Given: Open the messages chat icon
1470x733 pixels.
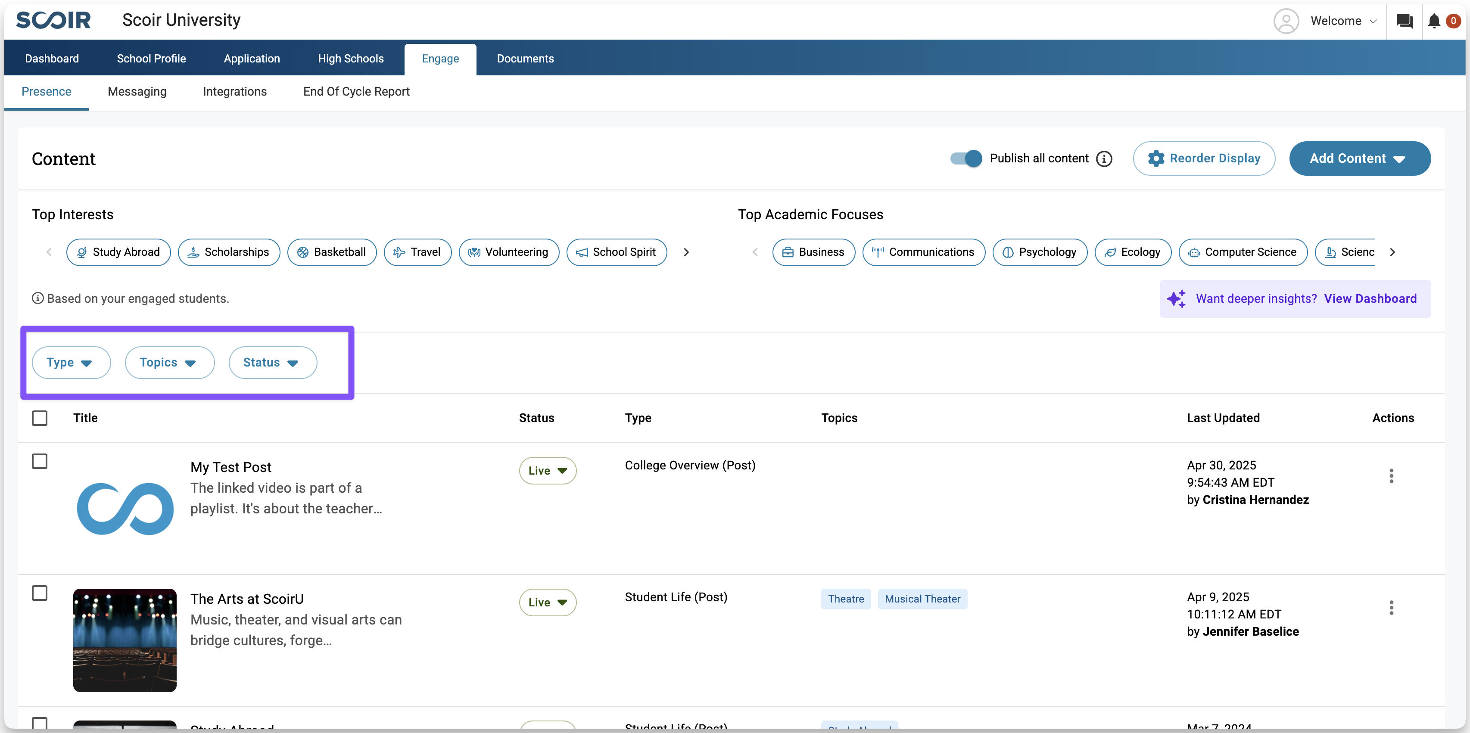Looking at the screenshot, I should pyautogui.click(x=1405, y=21).
